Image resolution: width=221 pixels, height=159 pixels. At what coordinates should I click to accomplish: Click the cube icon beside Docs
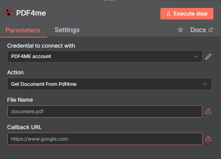[x=181, y=30]
